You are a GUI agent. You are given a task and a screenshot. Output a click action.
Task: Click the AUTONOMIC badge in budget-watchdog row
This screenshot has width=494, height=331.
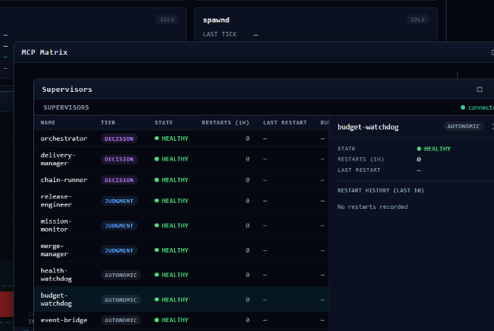[x=121, y=300]
